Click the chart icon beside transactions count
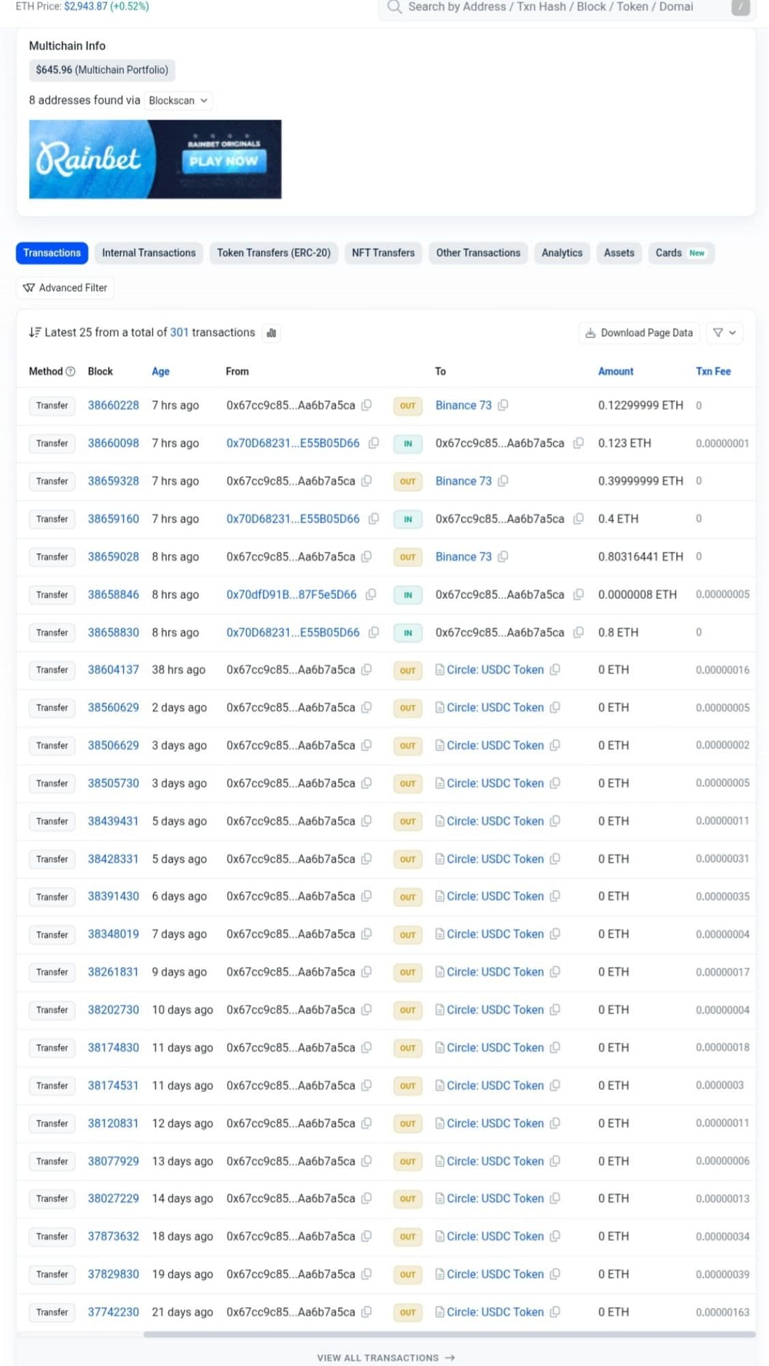 [271, 333]
